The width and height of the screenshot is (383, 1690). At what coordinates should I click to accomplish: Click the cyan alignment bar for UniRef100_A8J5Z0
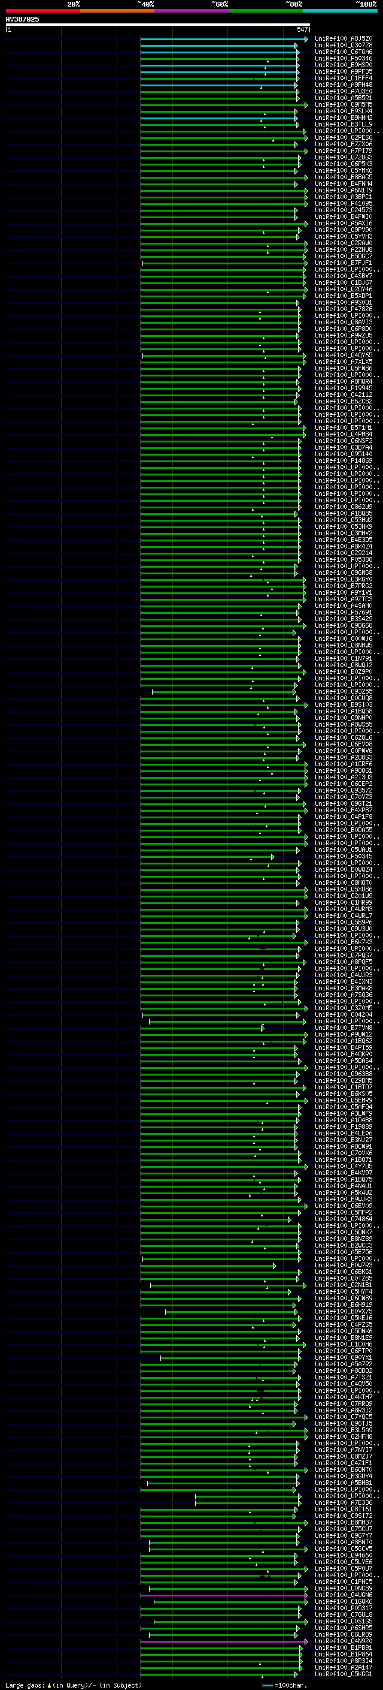pos(224,40)
